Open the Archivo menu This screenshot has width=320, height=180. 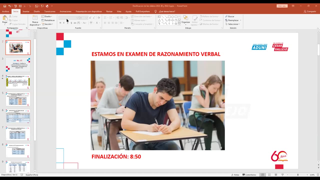click(5, 11)
